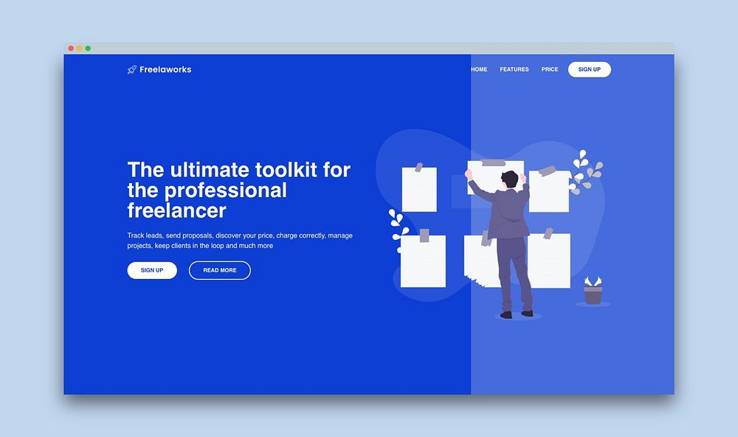Click the Freelaworks rocket logo icon
Screen dimensions: 738x437
tap(132, 69)
